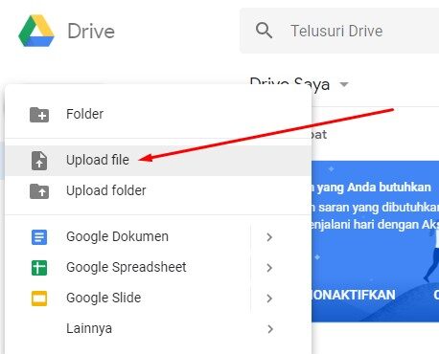This screenshot has width=439, height=354.
Task: Expand the Google Slide submenu arrow
Action: 269,299
